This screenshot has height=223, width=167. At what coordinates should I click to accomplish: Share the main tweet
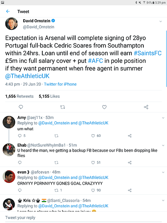click(x=146, y=107)
